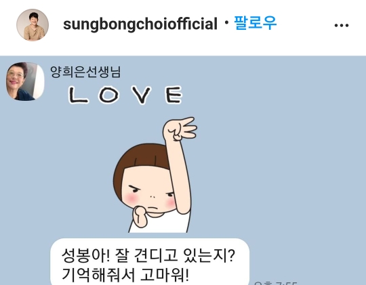The height and width of the screenshot is (285, 366).
Task: Tap the letter E of LOVE sticker
Action: [x=174, y=95]
